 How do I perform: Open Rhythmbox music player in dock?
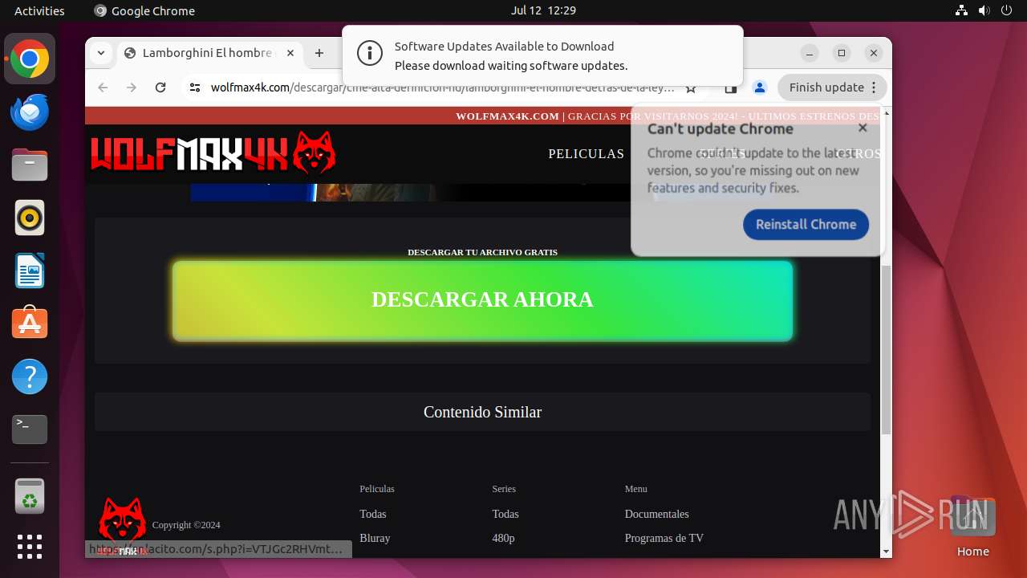(x=30, y=218)
